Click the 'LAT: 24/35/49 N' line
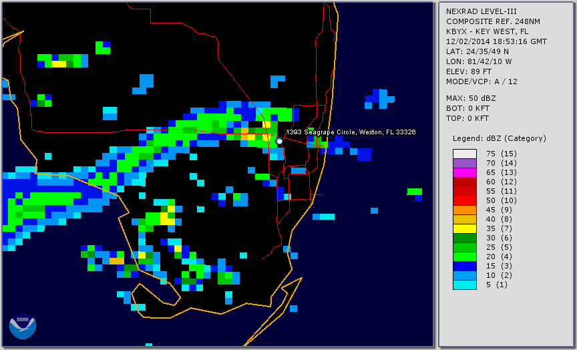The width and height of the screenshot is (577, 350). (x=477, y=51)
